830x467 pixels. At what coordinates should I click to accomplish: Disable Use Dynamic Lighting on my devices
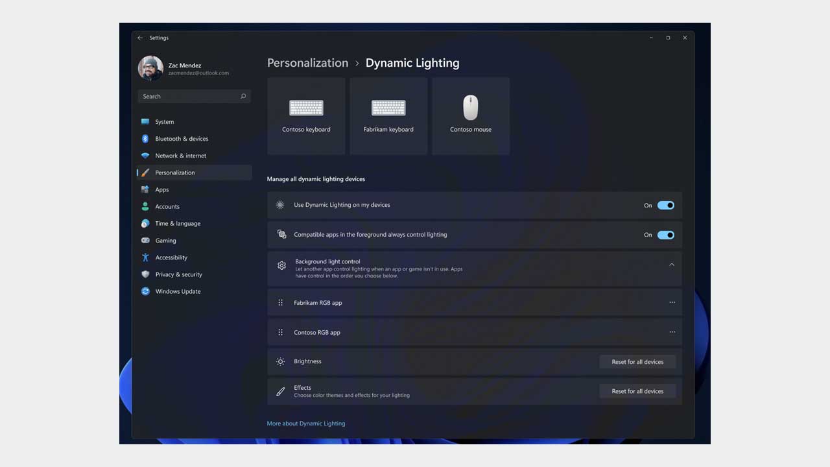(665, 205)
